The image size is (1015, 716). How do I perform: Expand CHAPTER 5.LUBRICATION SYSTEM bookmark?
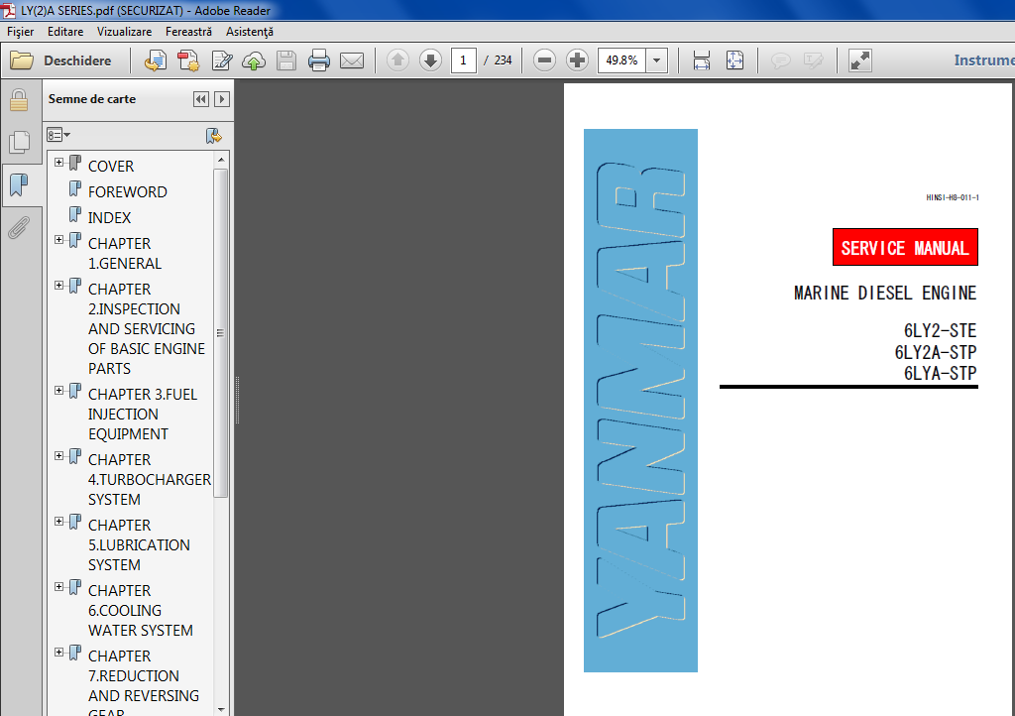pos(58,522)
